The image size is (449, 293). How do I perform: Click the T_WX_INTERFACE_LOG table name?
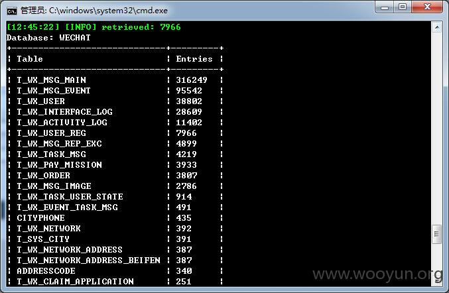[64, 112]
